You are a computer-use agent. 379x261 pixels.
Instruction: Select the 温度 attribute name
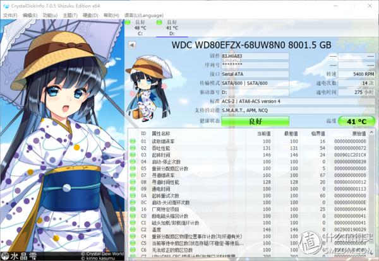coord(156,229)
